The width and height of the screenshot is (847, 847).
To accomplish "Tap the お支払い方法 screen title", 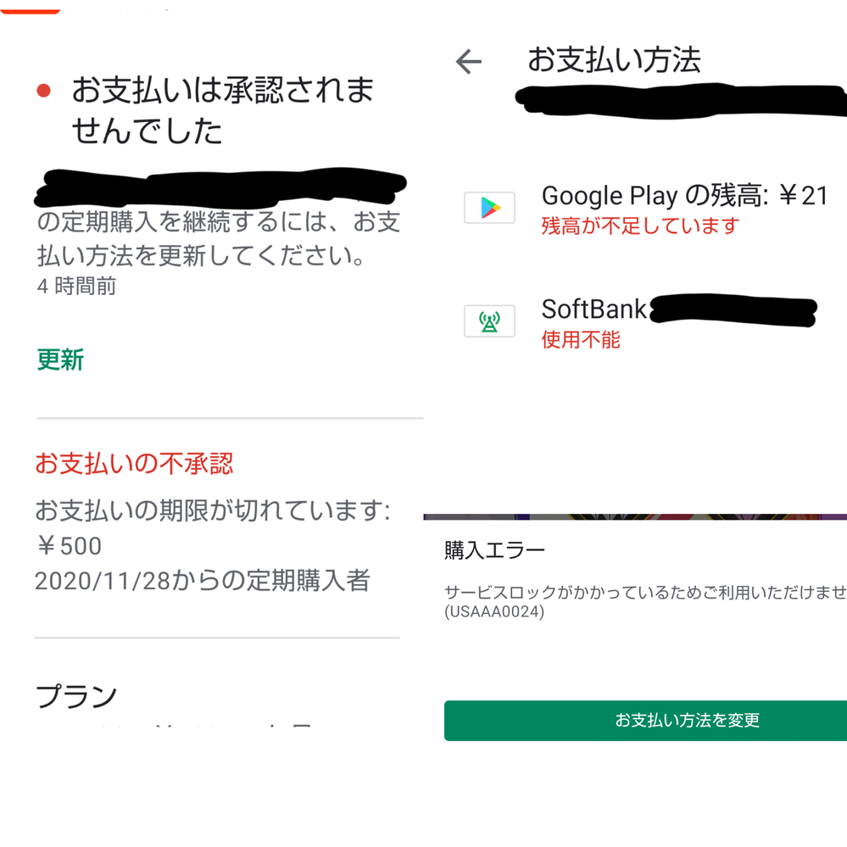I will [614, 59].
